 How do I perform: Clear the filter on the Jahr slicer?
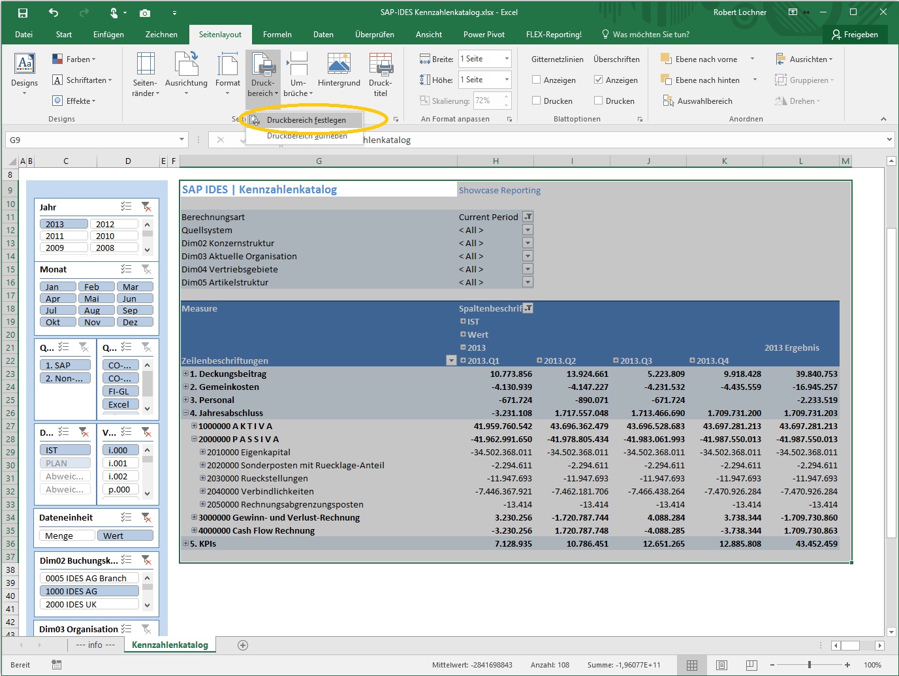[x=148, y=206]
